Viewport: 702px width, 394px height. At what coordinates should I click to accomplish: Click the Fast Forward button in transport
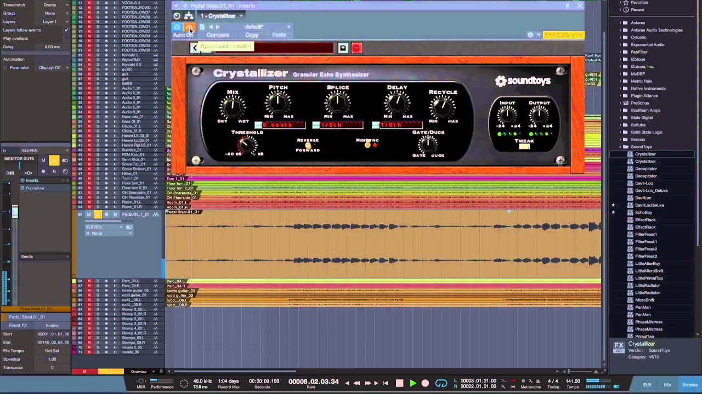point(368,384)
